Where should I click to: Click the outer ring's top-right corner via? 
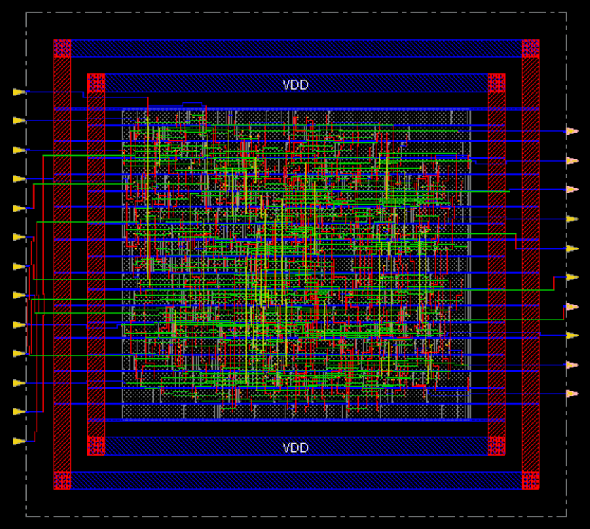[531, 49]
